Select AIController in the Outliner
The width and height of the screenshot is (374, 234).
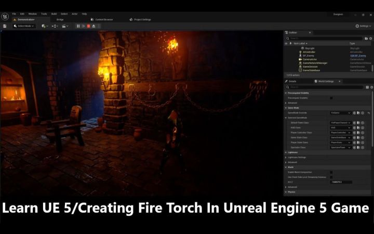point(309,52)
